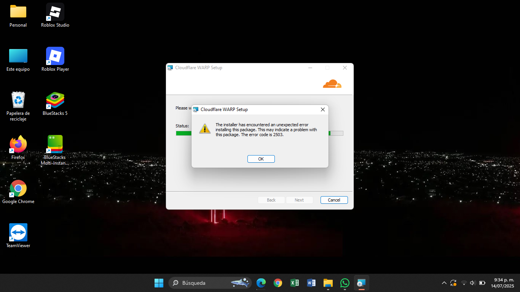Open the Personal folder on desktop
This screenshot has width=520, height=292.
tap(18, 16)
